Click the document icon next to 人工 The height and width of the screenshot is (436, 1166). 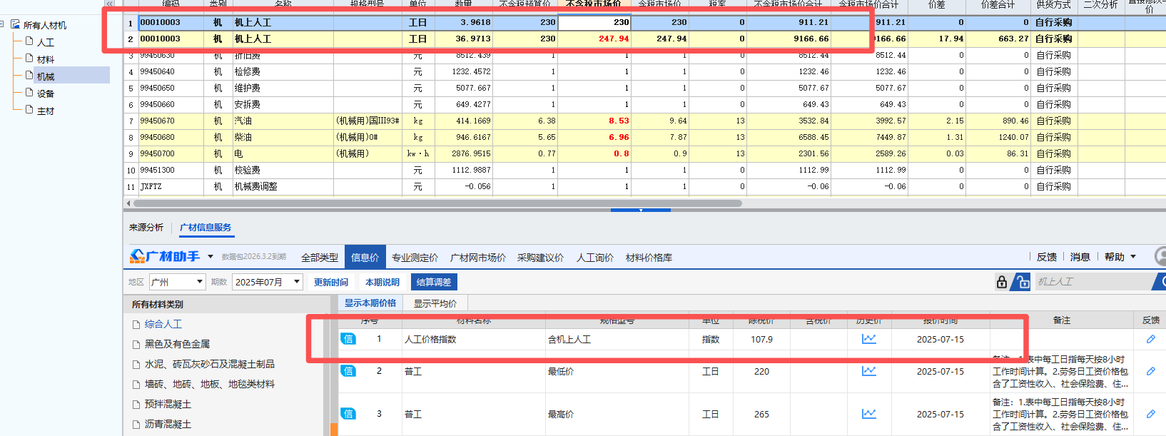pos(29,41)
